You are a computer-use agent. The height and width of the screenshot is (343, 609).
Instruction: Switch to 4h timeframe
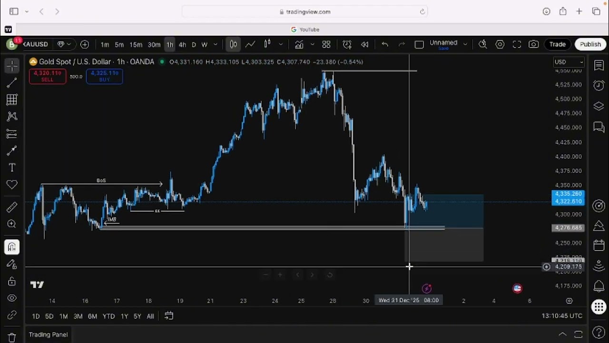[x=182, y=44]
